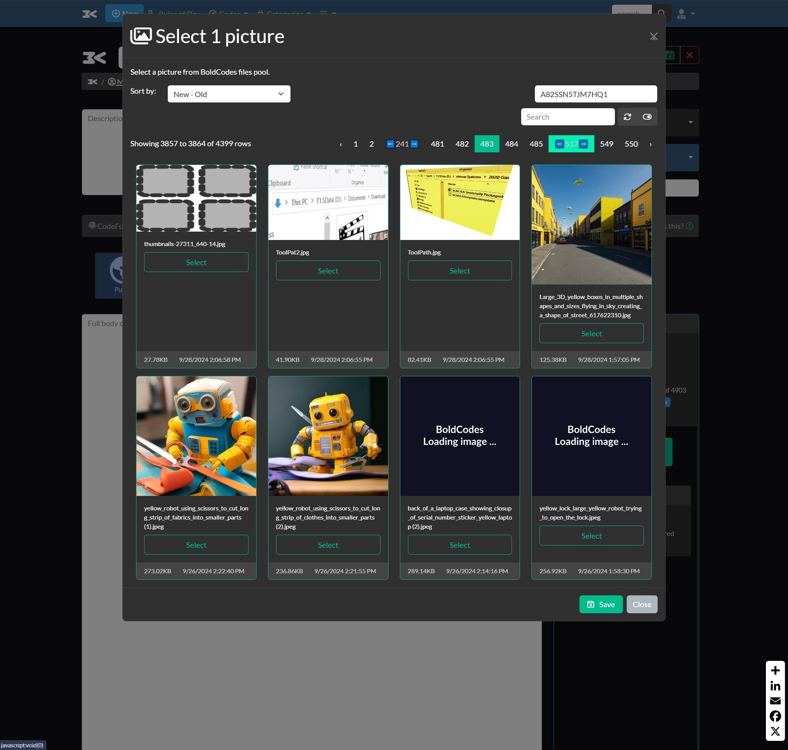
Task: Select the ToolPath.jpg picture
Action: coord(459,271)
